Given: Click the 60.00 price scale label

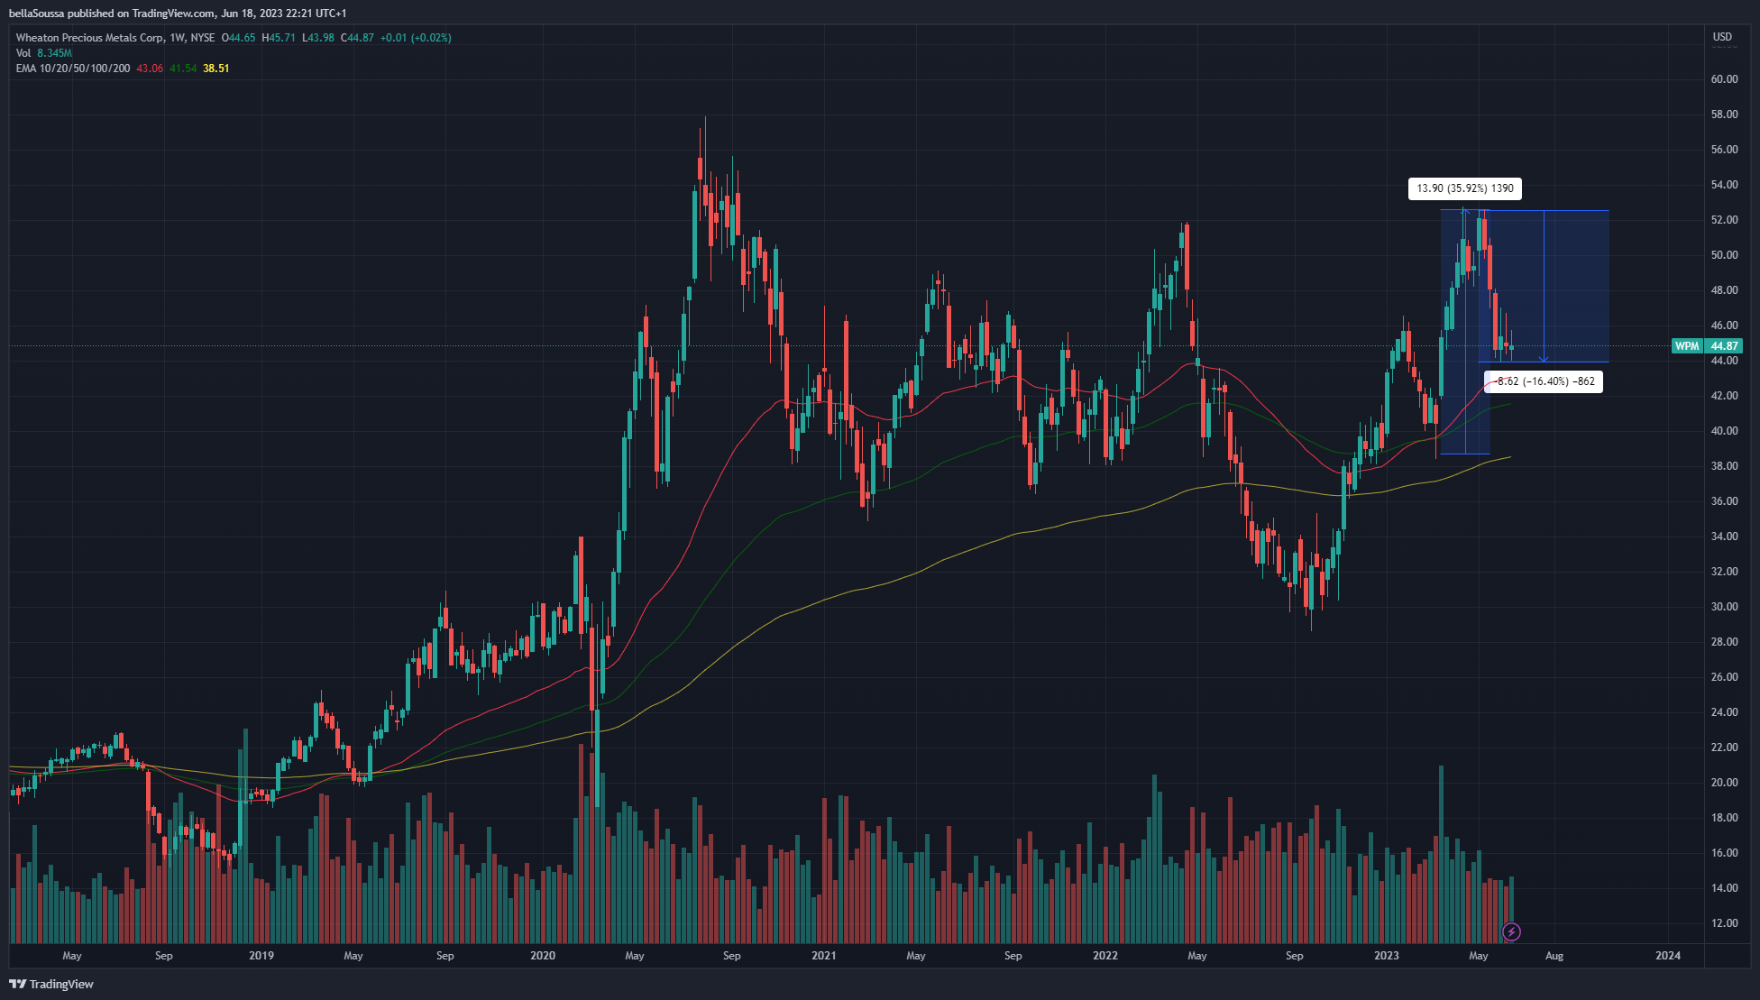Looking at the screenshot, I should (x=1724, y=79).
